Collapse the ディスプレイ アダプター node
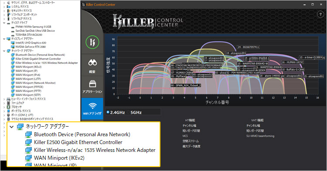This screenshot has width=327, height=171. tap(4, 39)
